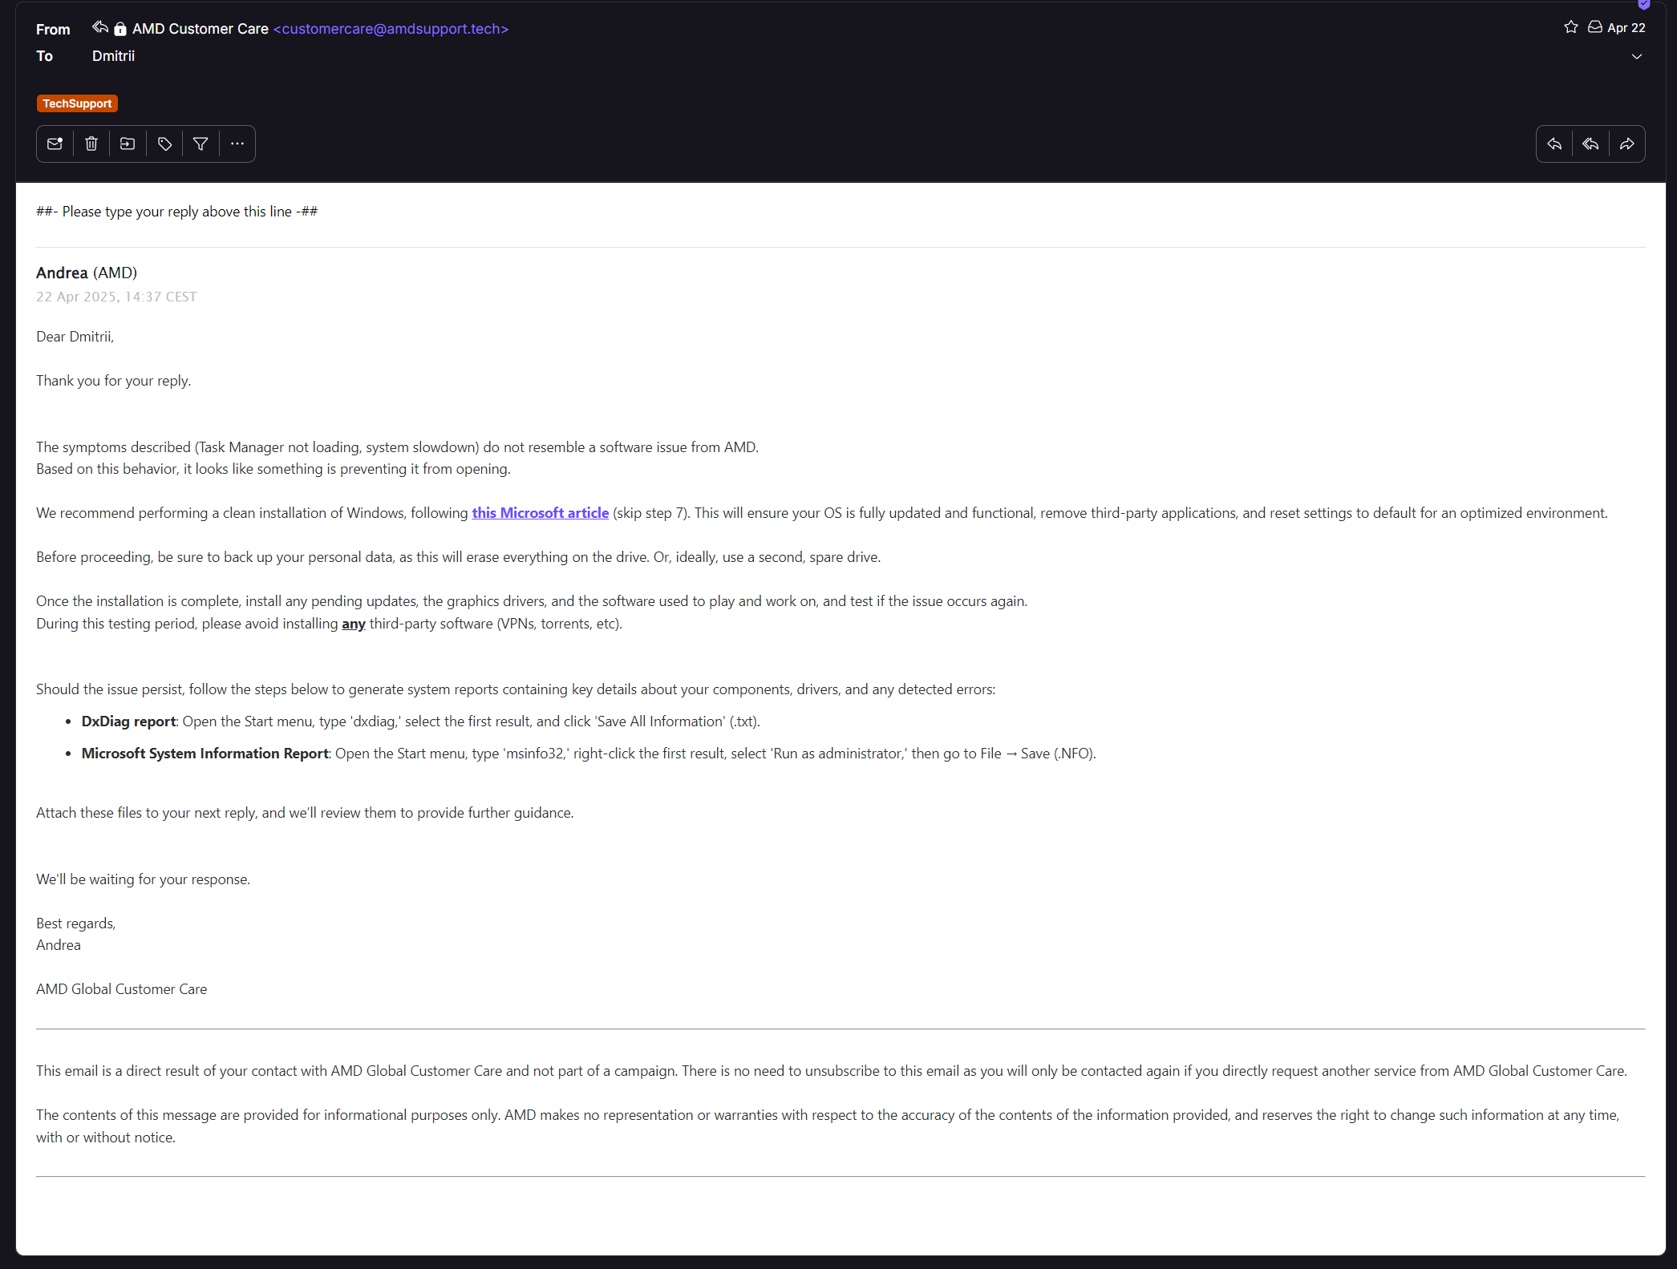Image resolution: width=1677 pixels, height=1269 pixels.
Task: Click 'Microsoft System Information Report' heading
Action: point(205,754)
